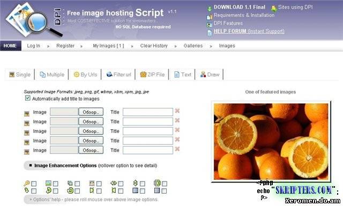The width and height of the screenshot is (343, 206).
Task: Click the key icon in enhancement options
Action: point(27,183)
